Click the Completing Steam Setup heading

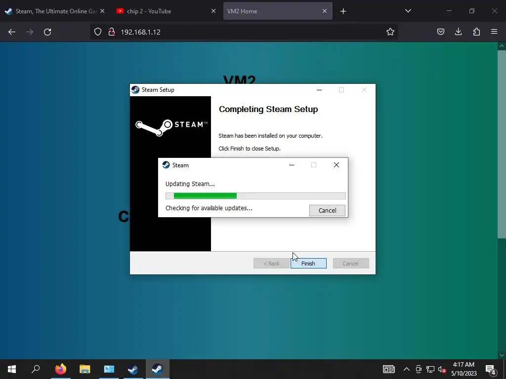click(x=268, y=109)
